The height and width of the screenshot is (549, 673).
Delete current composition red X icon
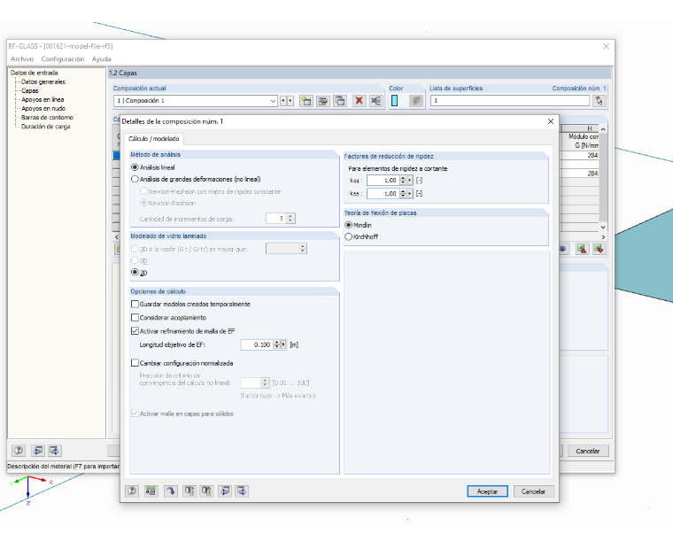359,101
